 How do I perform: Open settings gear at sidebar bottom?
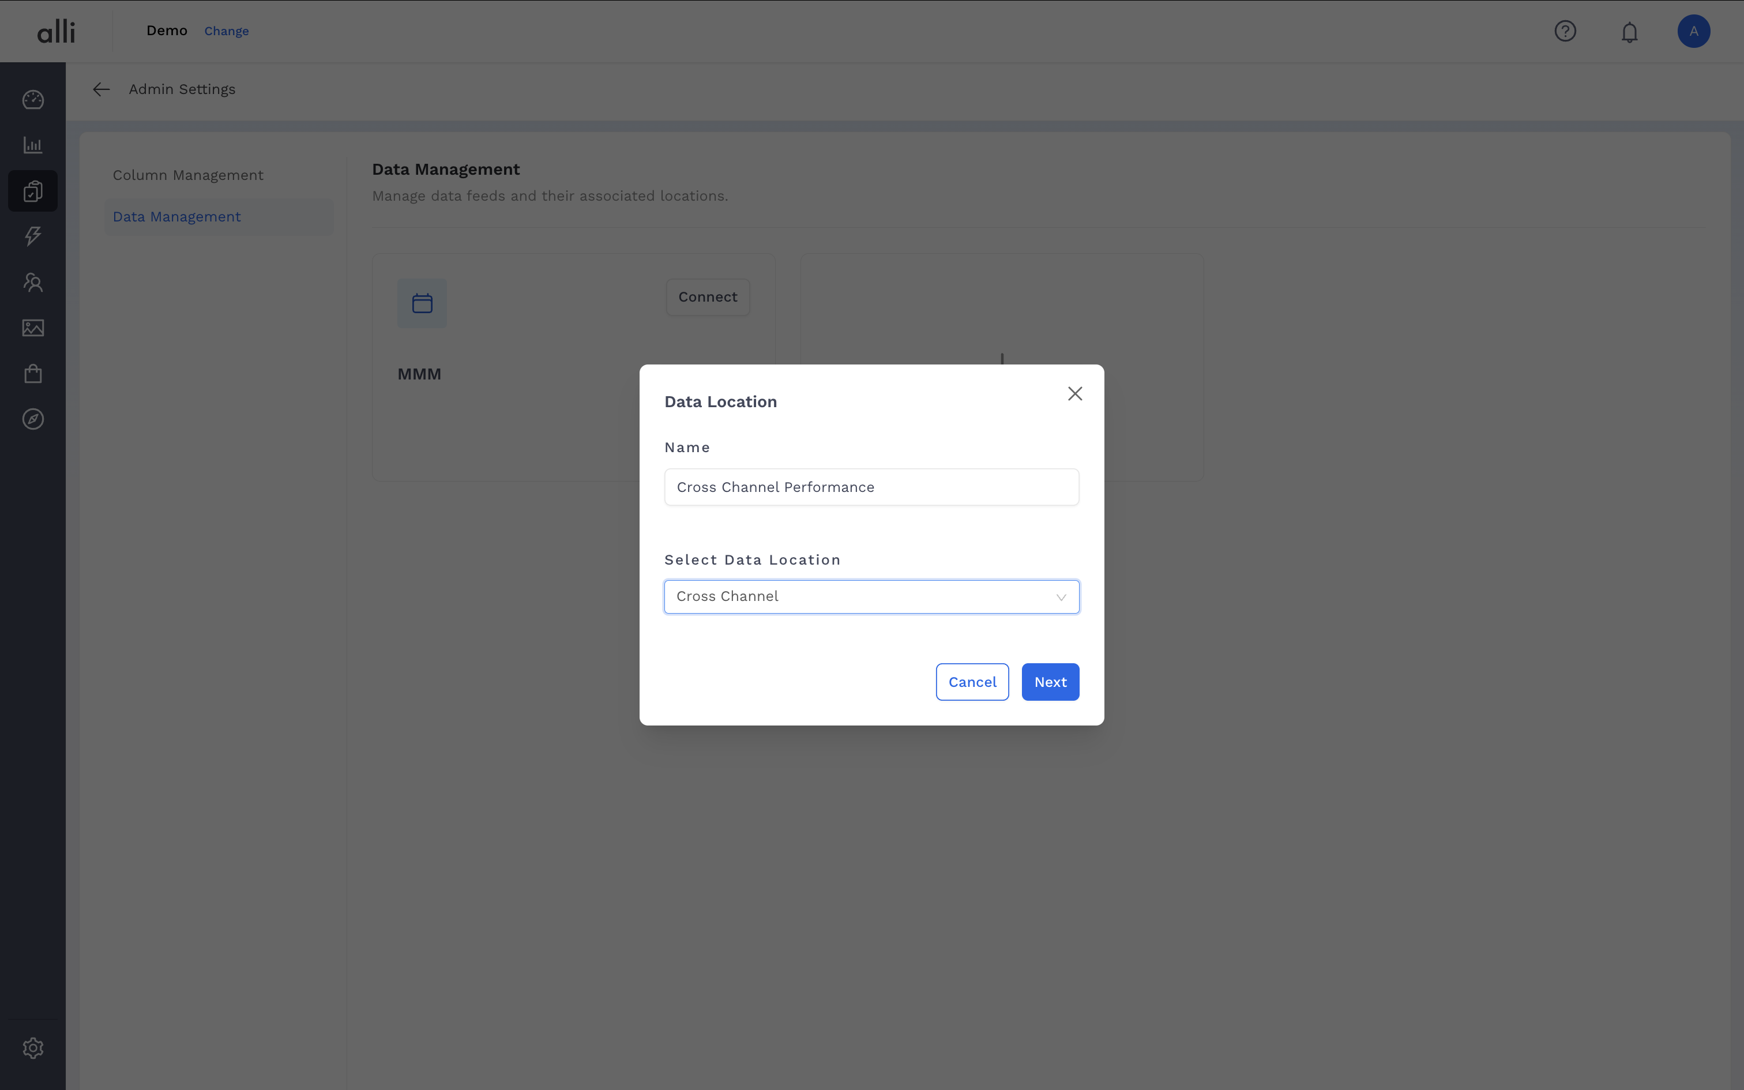pos(33,1047)
